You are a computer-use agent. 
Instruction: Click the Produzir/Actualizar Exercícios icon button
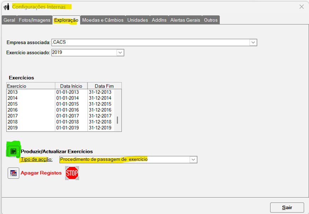(x=13, y=151)
